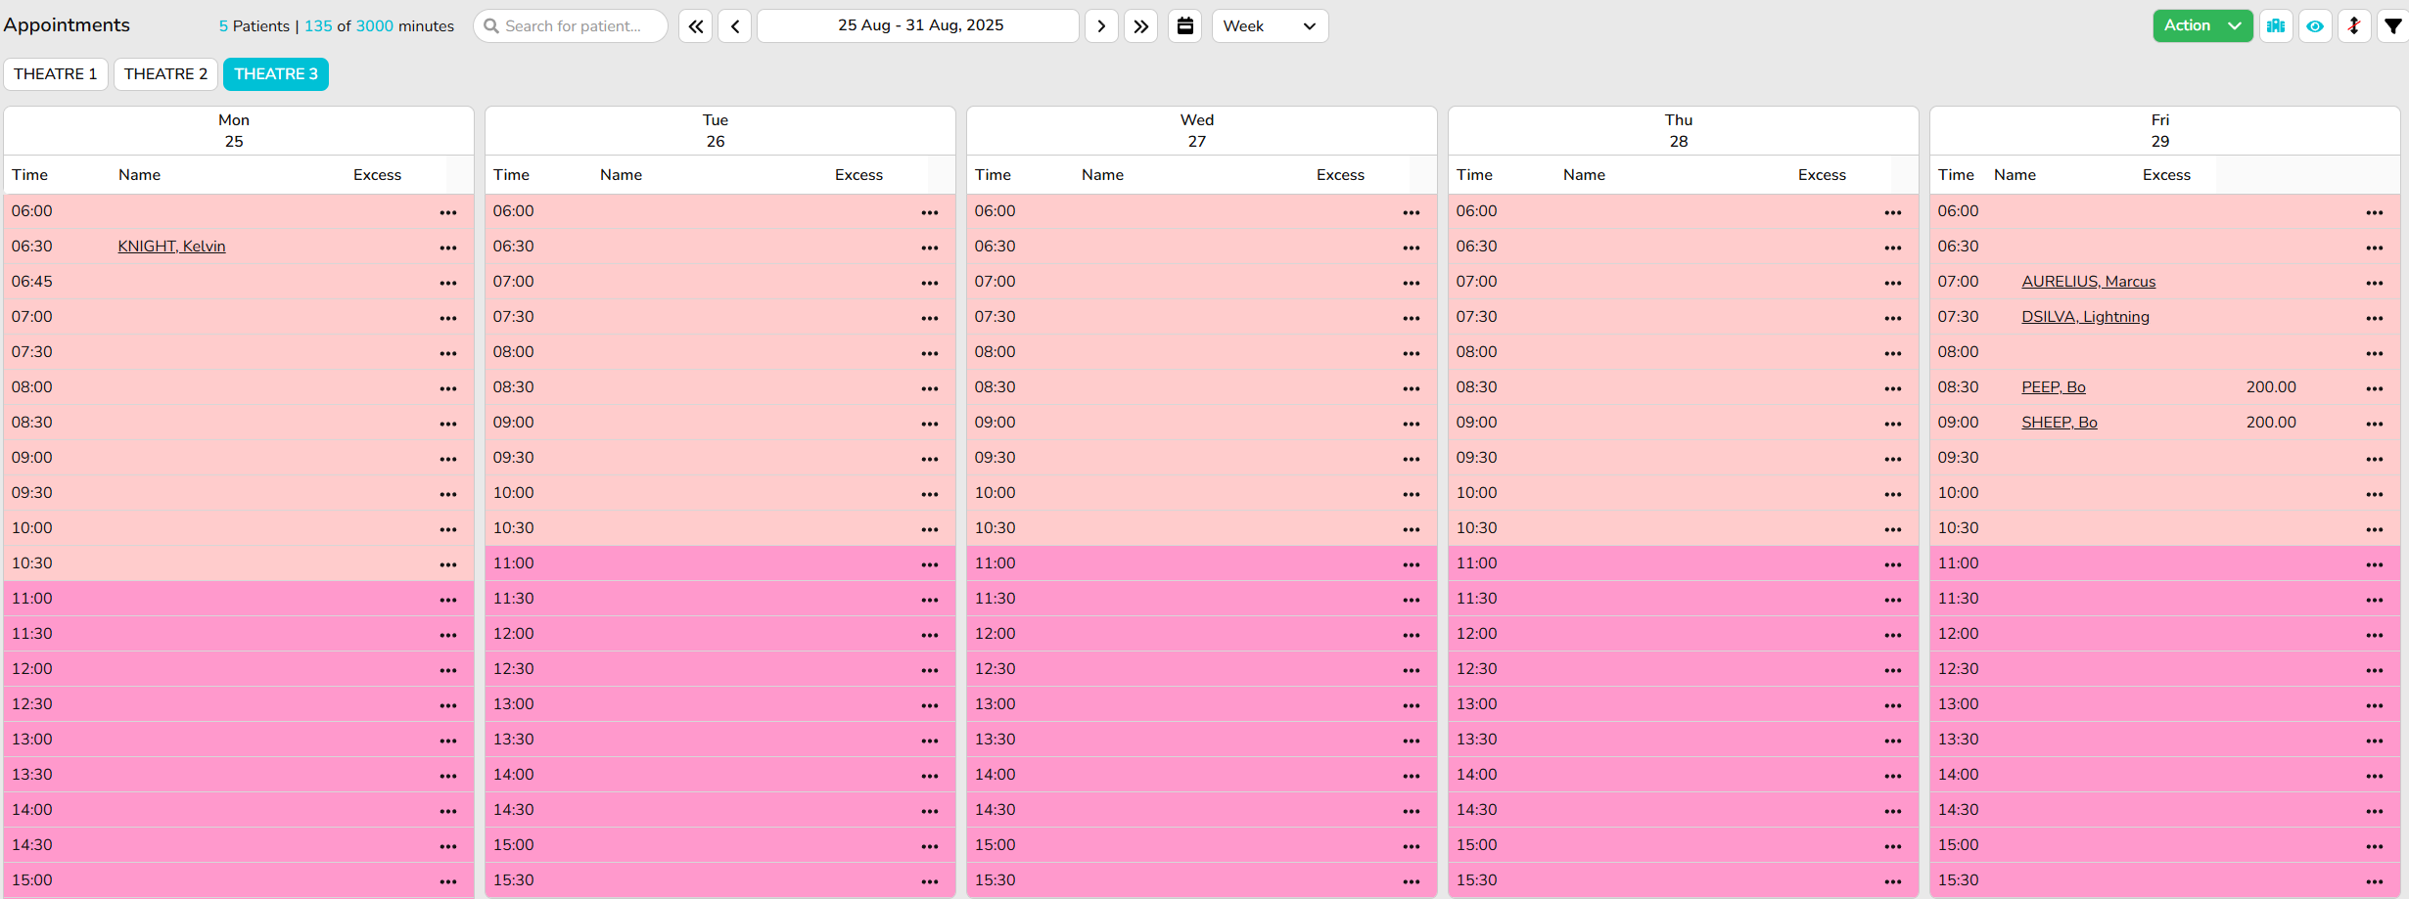Go to previous week with single chevron
This screenshot has width=2409, height=899.
(735, 26)
